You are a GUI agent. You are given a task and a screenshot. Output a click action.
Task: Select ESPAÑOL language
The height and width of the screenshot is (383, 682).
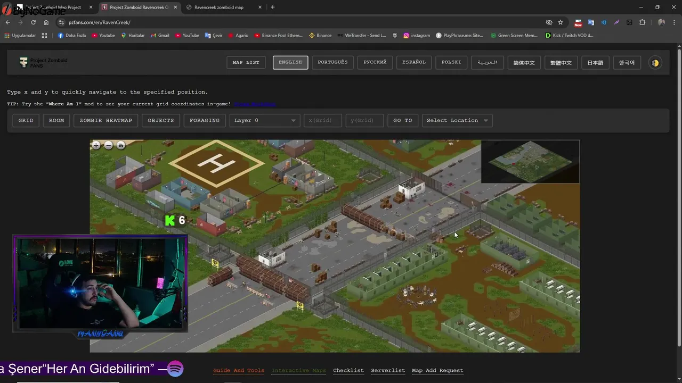(414, 63)
